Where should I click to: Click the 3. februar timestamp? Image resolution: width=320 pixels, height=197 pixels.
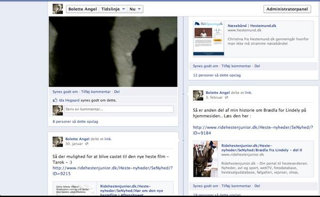point(214,98)
